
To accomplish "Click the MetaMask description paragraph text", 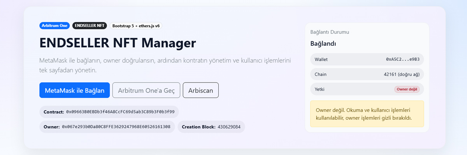I will (165, 66).
